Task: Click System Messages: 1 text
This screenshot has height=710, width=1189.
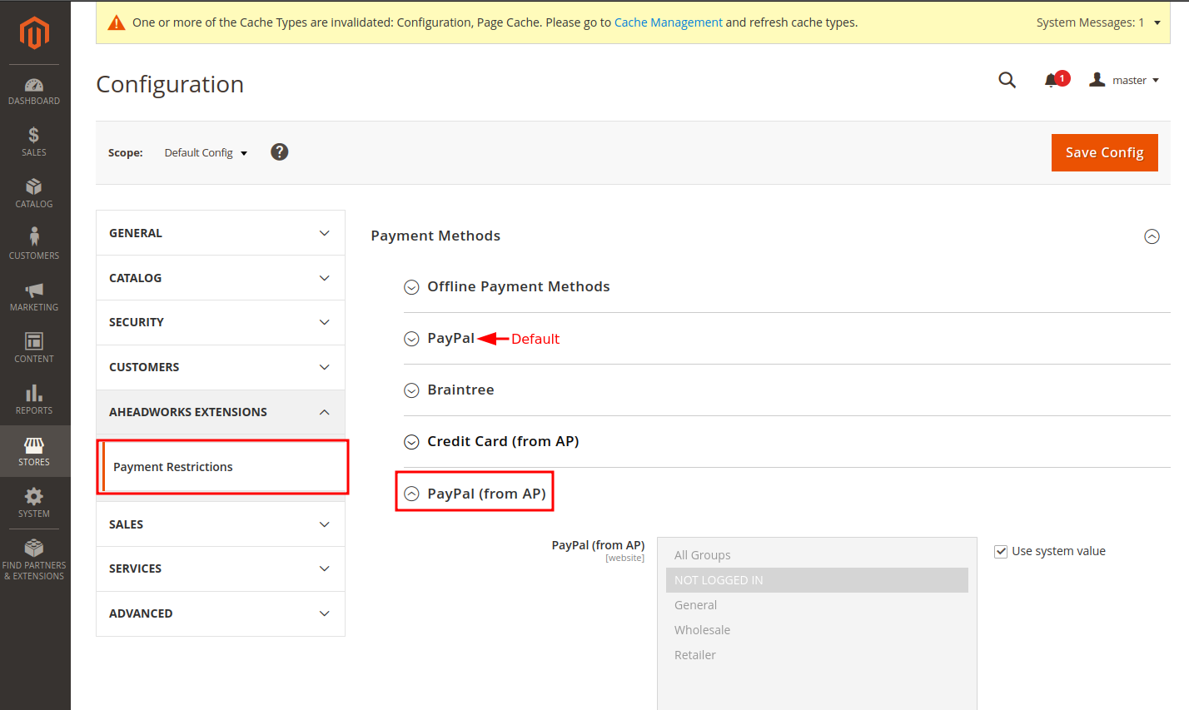Action: coord(1090,22)
